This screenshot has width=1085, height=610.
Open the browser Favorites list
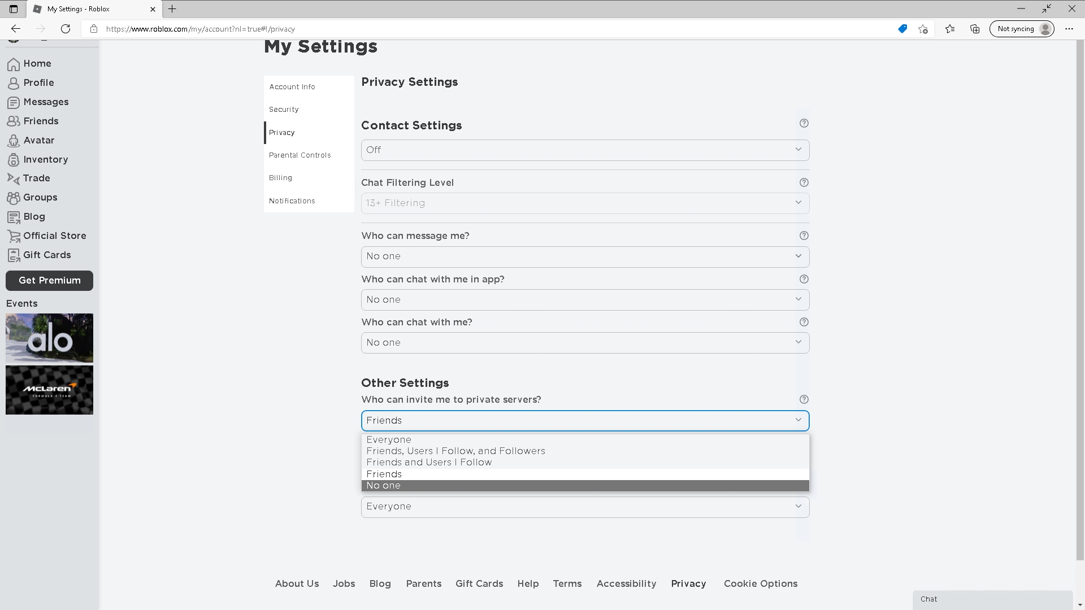(950, 29)
